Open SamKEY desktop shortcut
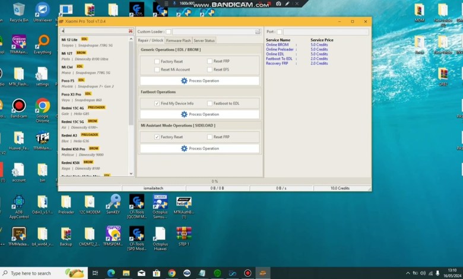The height and width of the screenshot is (279, 463). point(113,204)
